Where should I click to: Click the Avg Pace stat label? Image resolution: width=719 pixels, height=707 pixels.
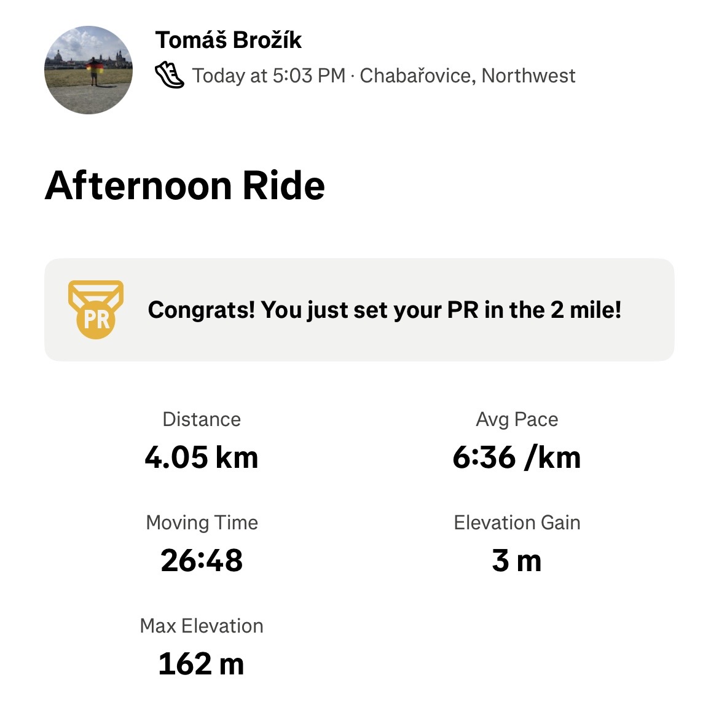click(517, 419)
